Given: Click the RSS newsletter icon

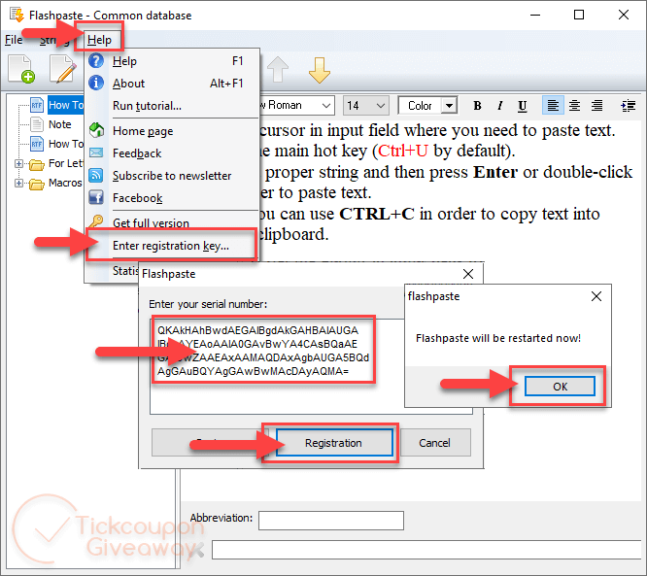Looking at the screenshot, I should click(x=96, y=176).
